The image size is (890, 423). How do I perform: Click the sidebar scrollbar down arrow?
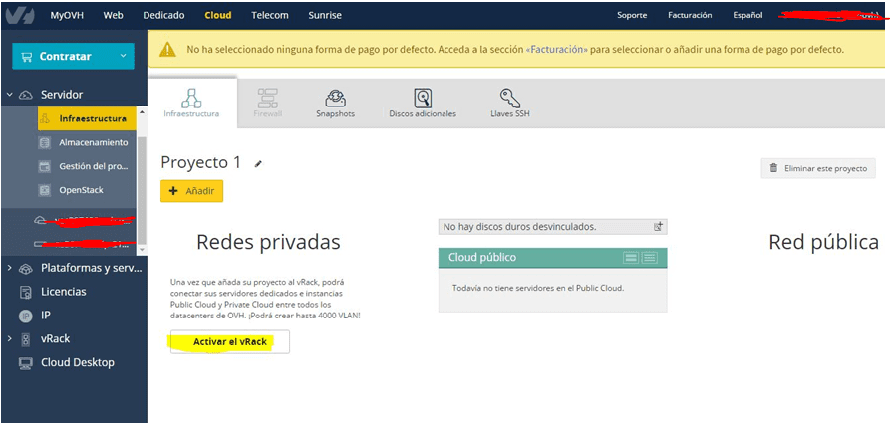tap(142, 249)
